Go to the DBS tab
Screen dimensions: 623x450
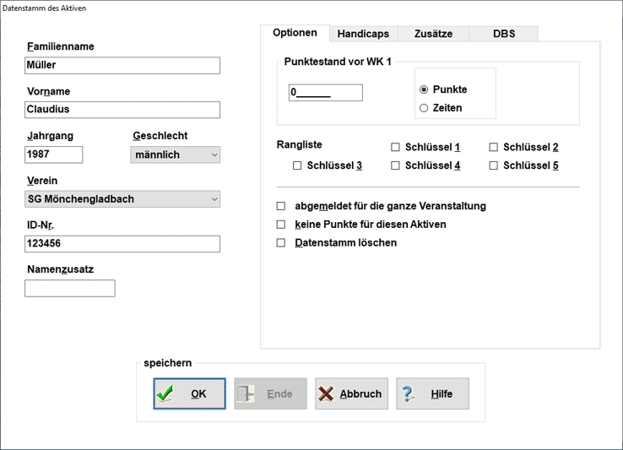pos(504,34)
